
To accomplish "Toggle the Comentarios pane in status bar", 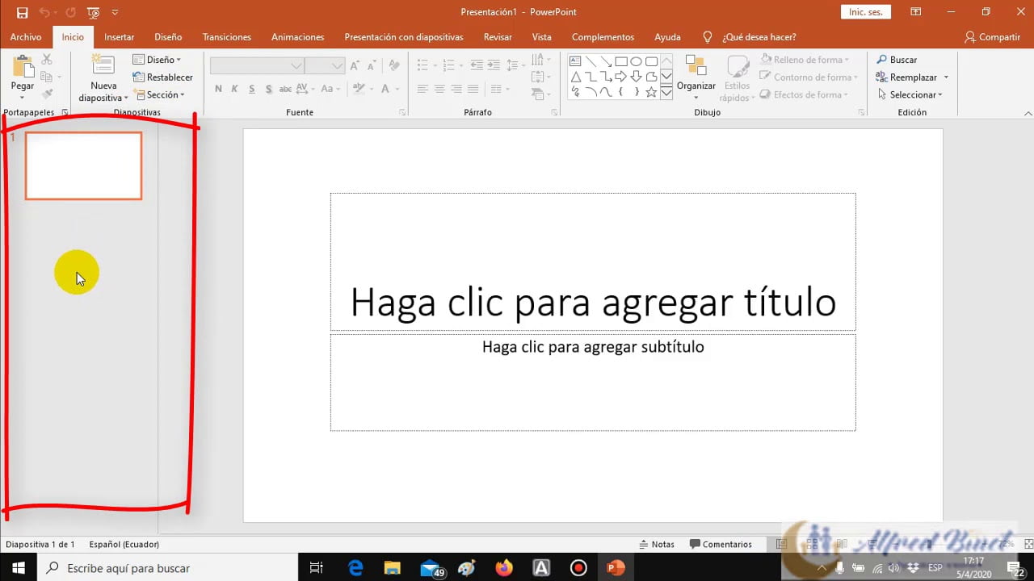I will point(721,545).
